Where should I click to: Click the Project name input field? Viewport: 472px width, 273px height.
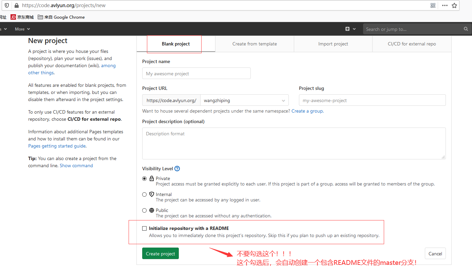tap(196, 73)
